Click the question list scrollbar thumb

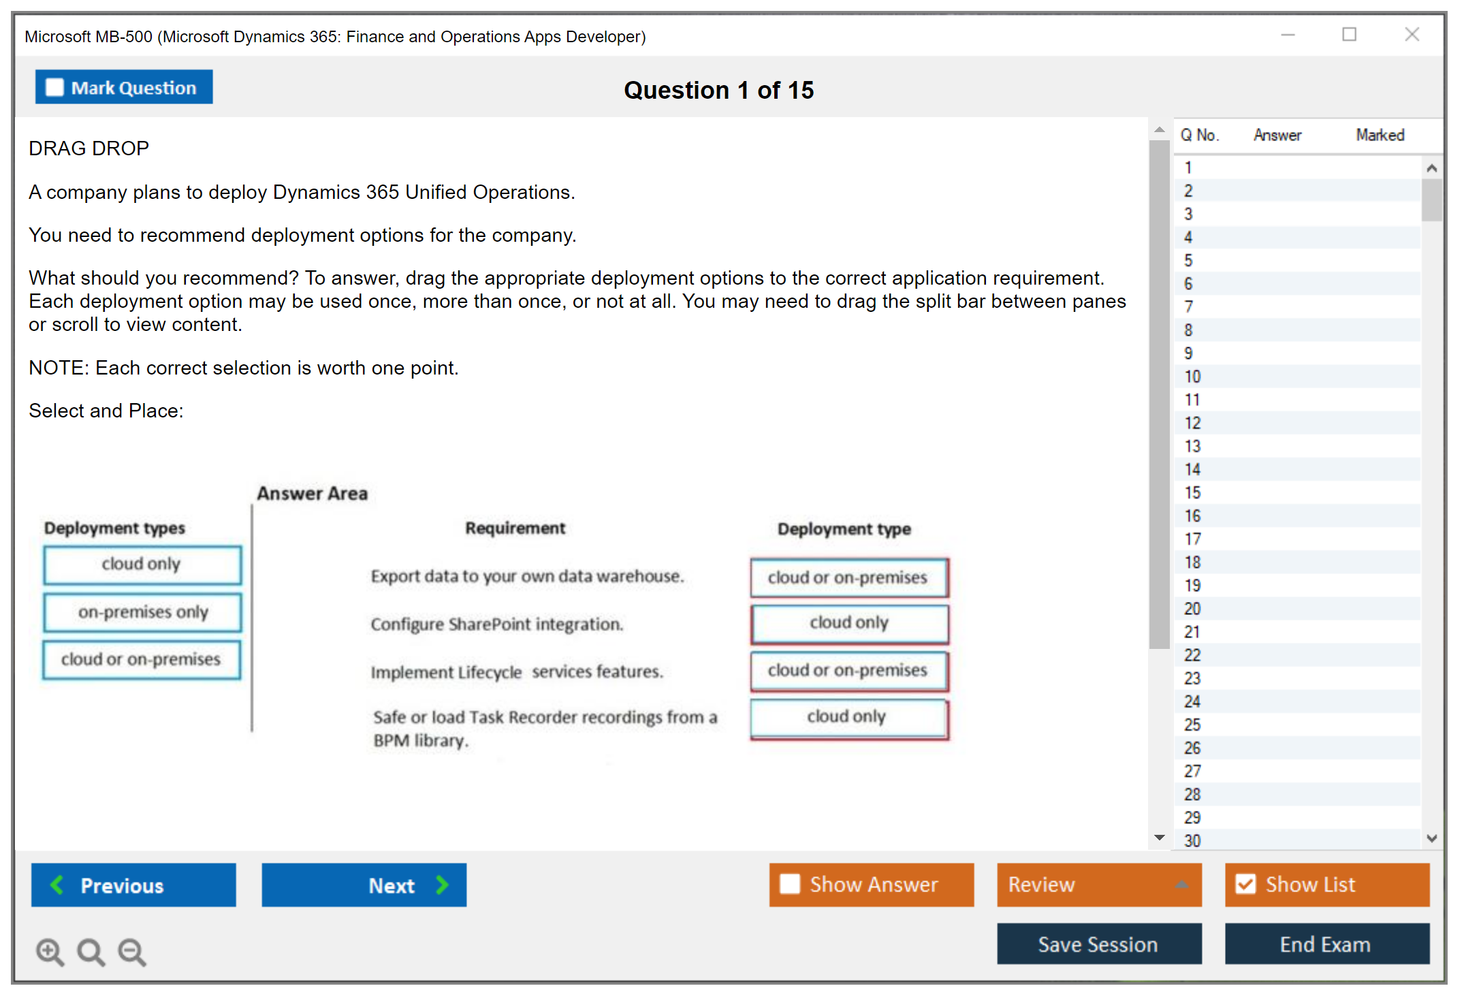click(1431, 200)
